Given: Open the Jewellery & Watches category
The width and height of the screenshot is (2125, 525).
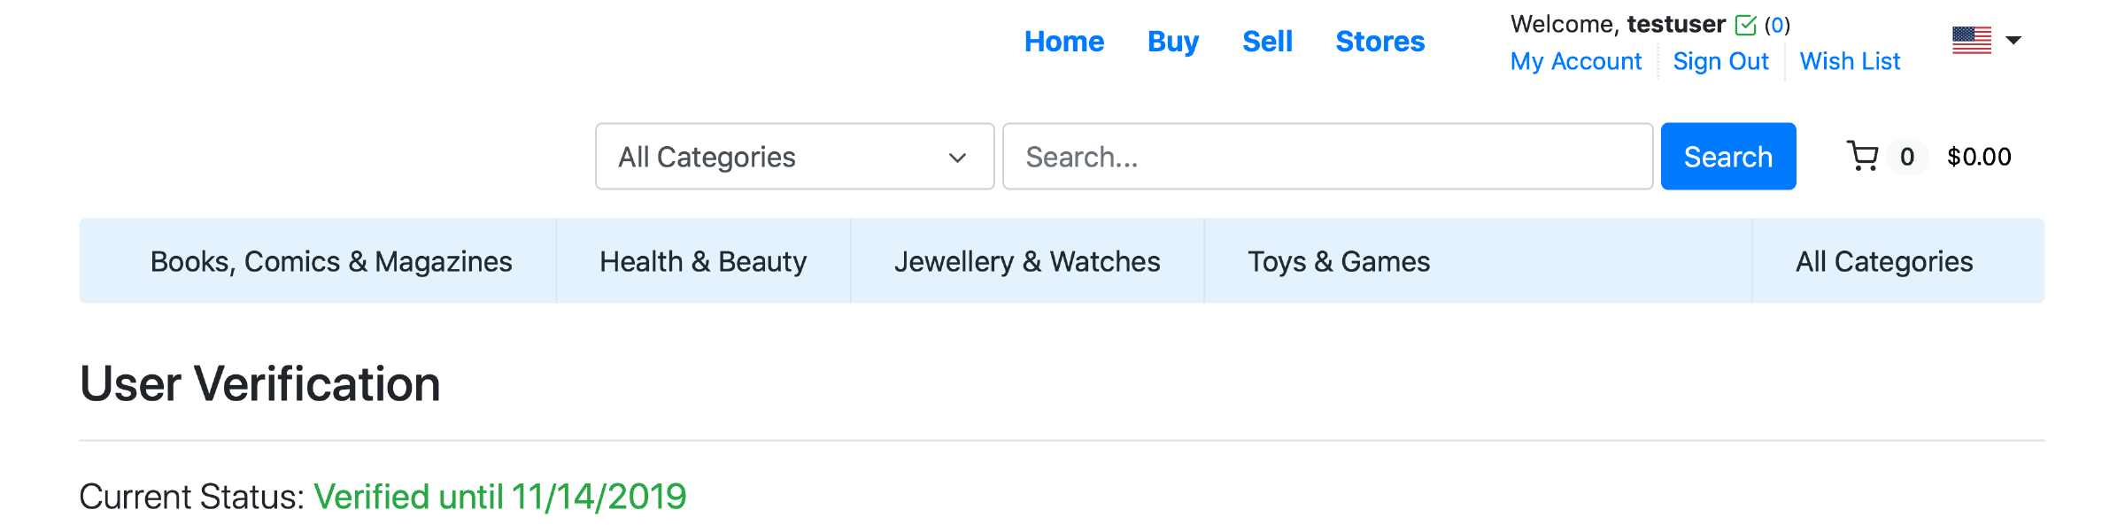Looking at the screenshot, I should click(x=1027, y=261).
